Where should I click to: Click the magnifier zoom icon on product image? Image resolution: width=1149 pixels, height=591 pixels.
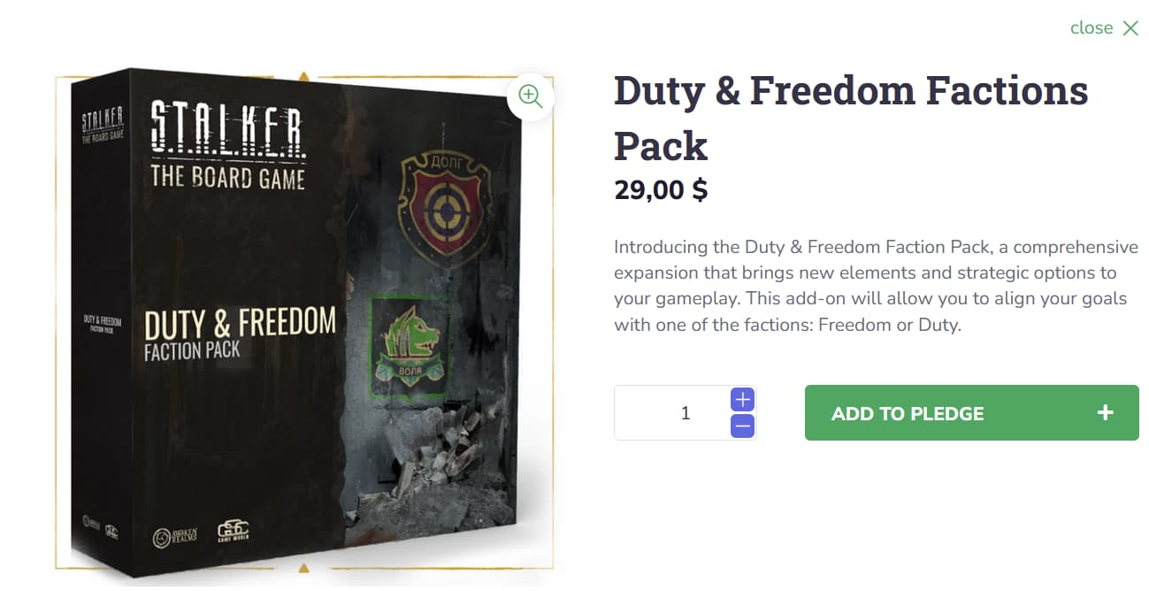pyautogui.click(x=531, y=96)
